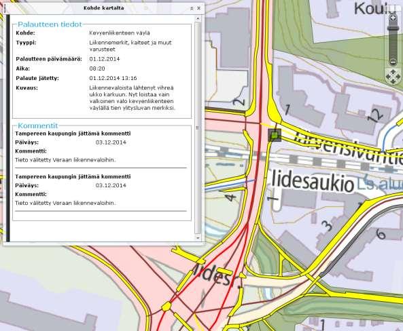Select first comment date 03.12.2014
This screenshot has width=403, height=331.
[x=111, y=142]
